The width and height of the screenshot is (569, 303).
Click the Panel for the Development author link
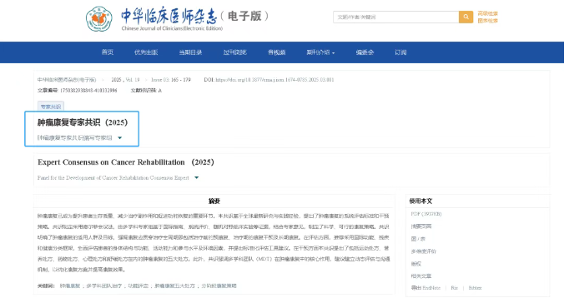(113, 178)
